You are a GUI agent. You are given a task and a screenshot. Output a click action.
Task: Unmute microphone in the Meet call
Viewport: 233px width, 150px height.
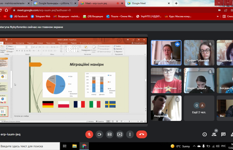click(x=89, y=134)
